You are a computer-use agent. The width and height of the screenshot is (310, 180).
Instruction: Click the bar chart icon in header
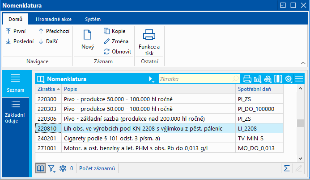point(258,79)
